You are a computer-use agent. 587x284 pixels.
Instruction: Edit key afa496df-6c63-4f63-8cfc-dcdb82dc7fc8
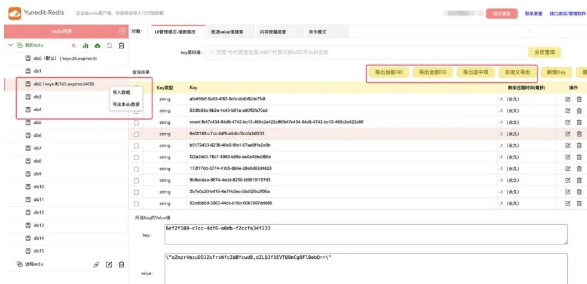click(567, 99)
